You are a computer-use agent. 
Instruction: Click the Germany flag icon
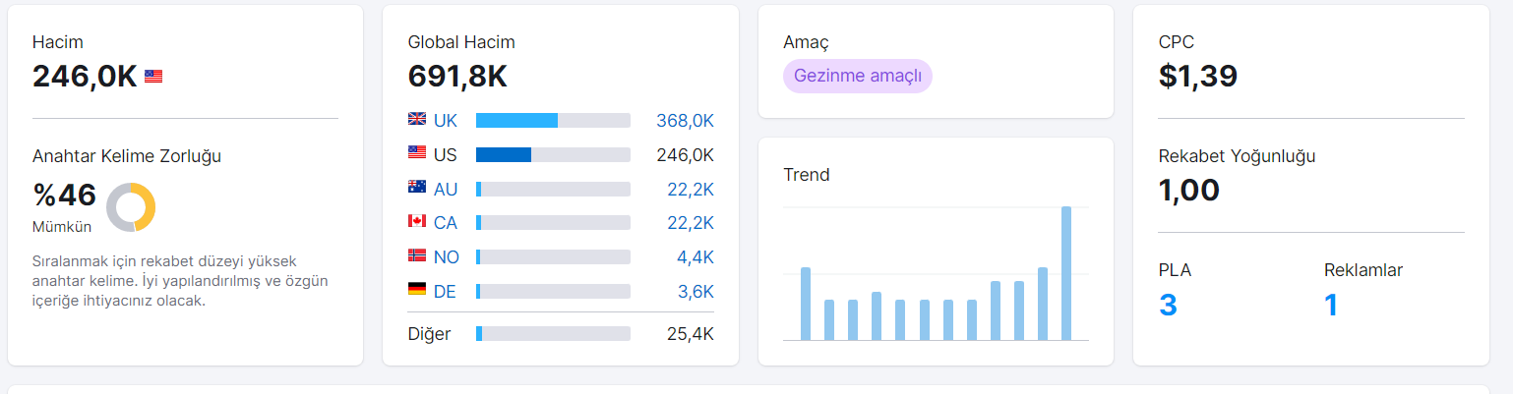417,290
